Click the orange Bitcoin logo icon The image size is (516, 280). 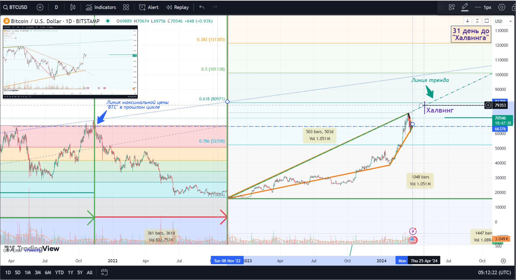pos(6,21)
